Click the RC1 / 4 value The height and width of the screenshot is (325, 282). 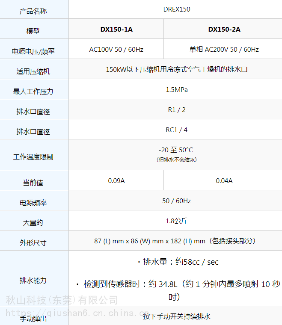tap(177, 130)
